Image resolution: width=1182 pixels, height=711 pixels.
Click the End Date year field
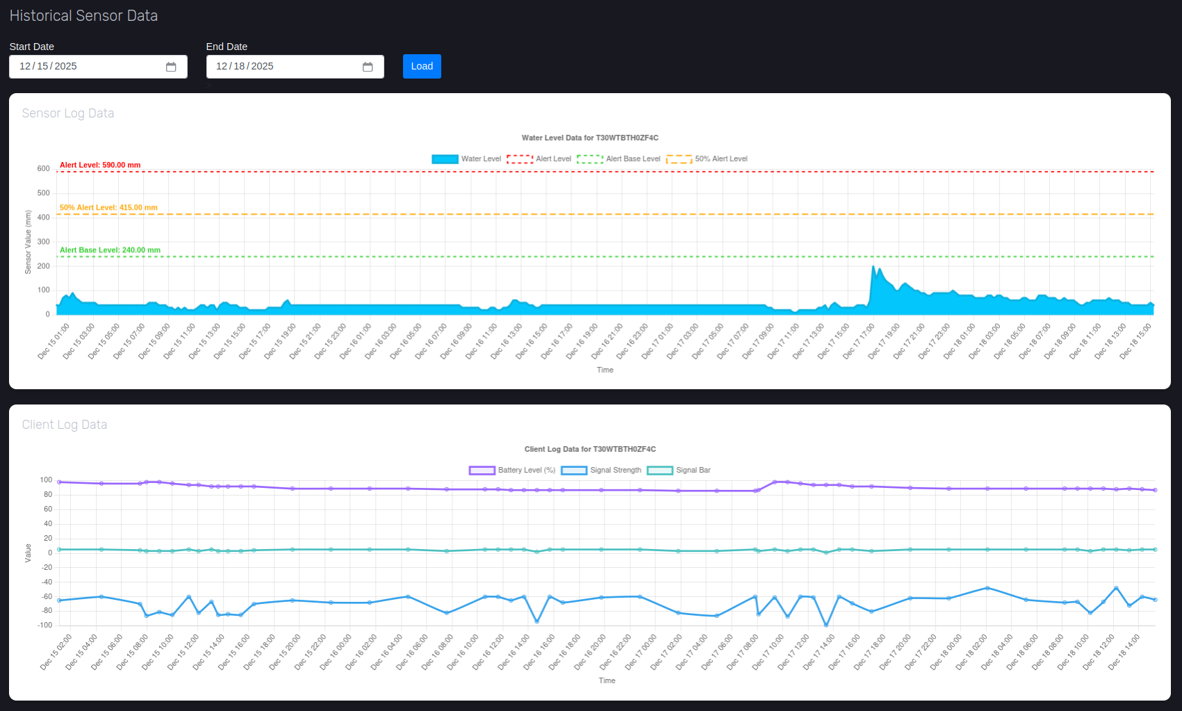262,67
